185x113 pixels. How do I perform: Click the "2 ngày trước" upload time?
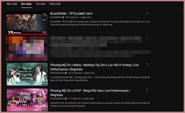click(89, 73)
